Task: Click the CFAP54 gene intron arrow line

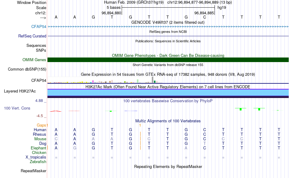Action: (x=168, y=27)
